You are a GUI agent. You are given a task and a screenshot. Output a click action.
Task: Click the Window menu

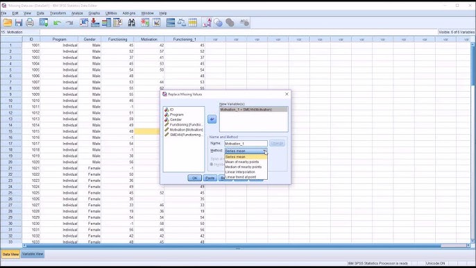pos(148,13)
